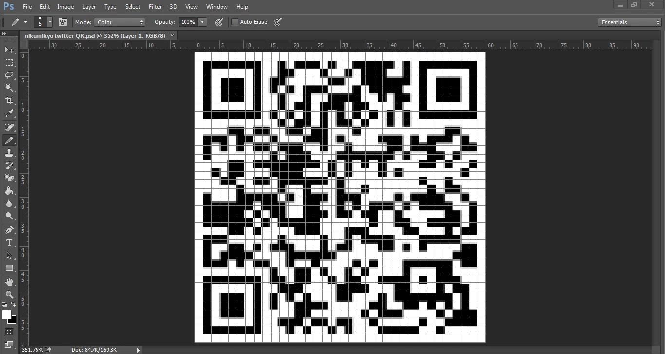Open the File menu

click(27, 7)
